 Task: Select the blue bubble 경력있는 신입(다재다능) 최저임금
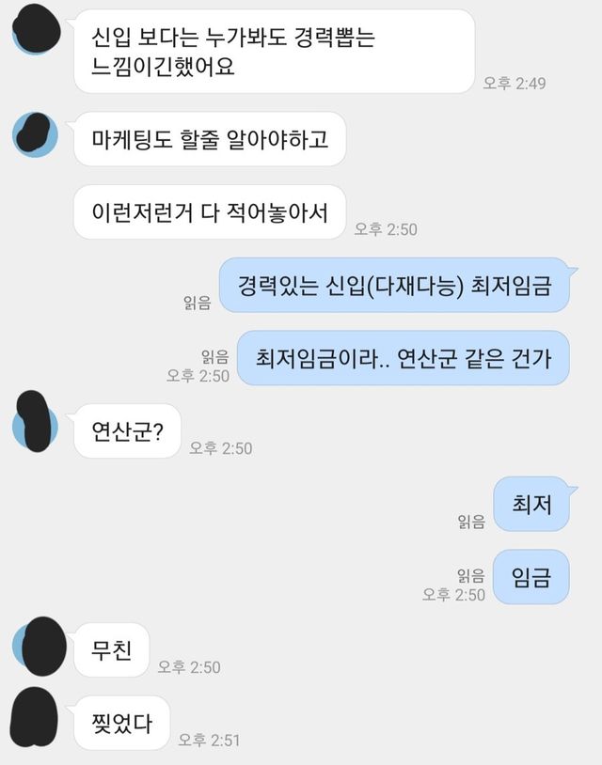coord(394,285)
